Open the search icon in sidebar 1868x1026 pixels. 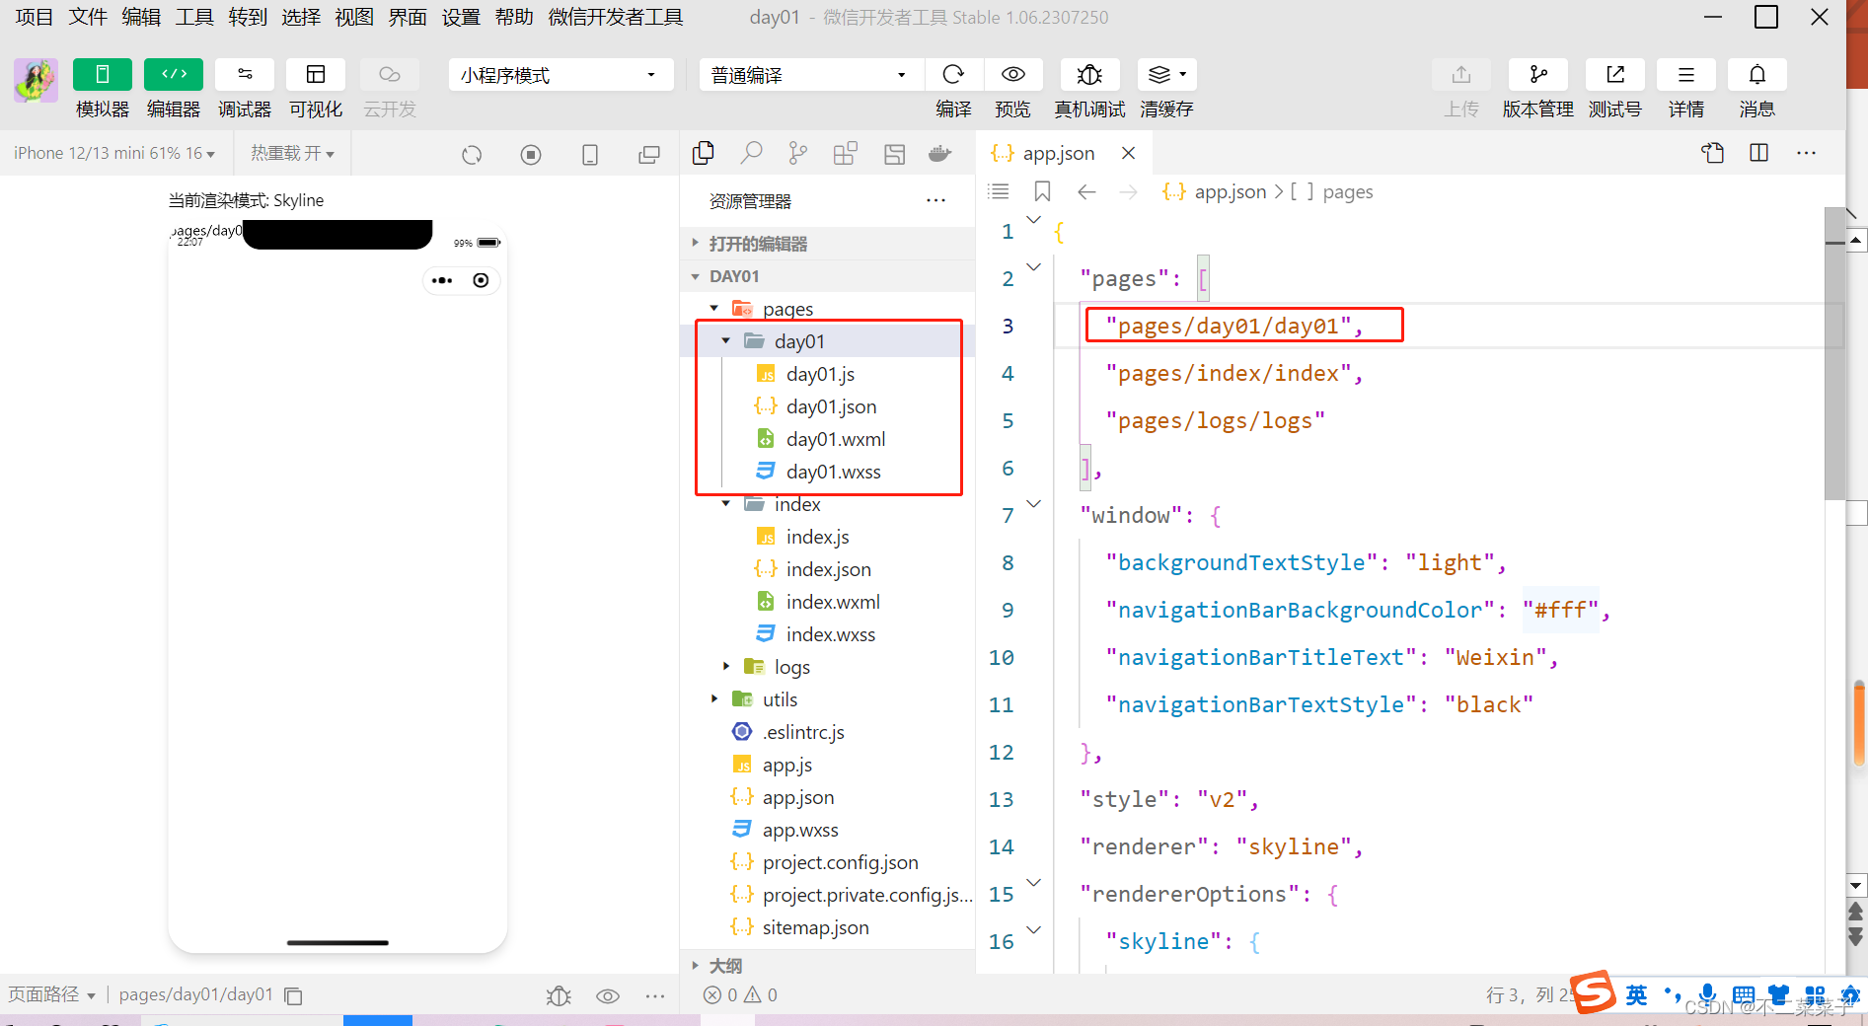tap(751, 153)
